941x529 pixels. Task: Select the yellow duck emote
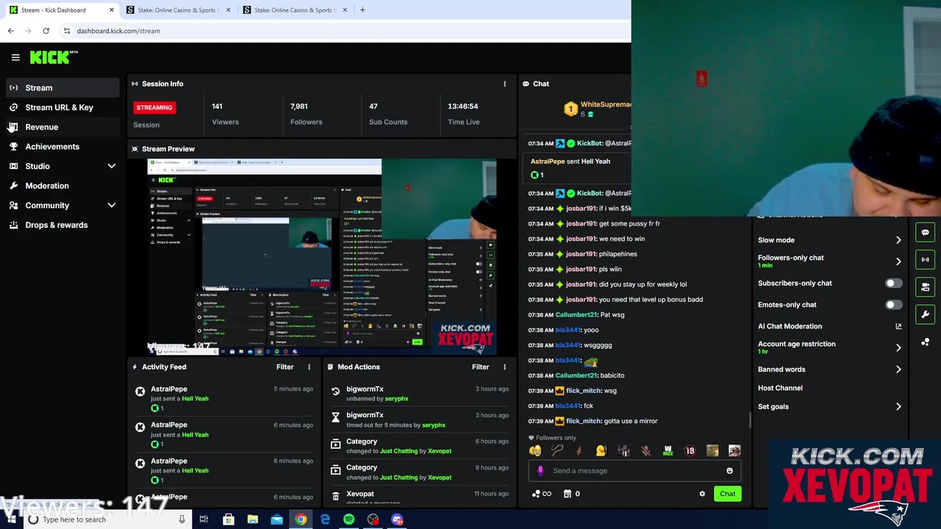click(601, 450)
